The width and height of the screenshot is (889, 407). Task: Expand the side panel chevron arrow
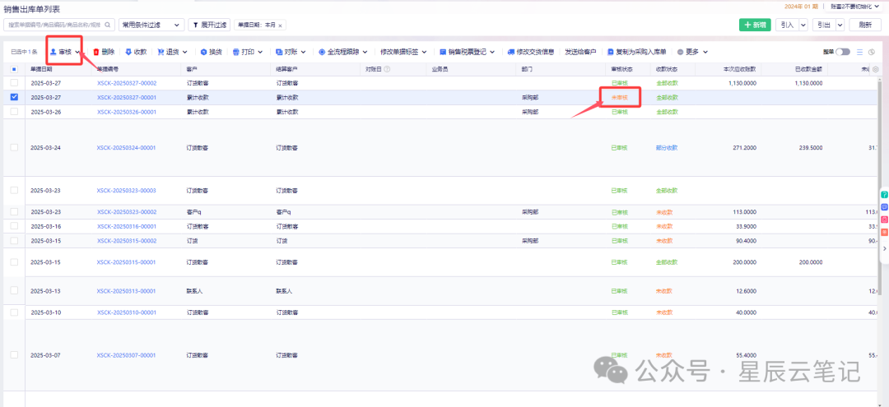coord(884,248)
